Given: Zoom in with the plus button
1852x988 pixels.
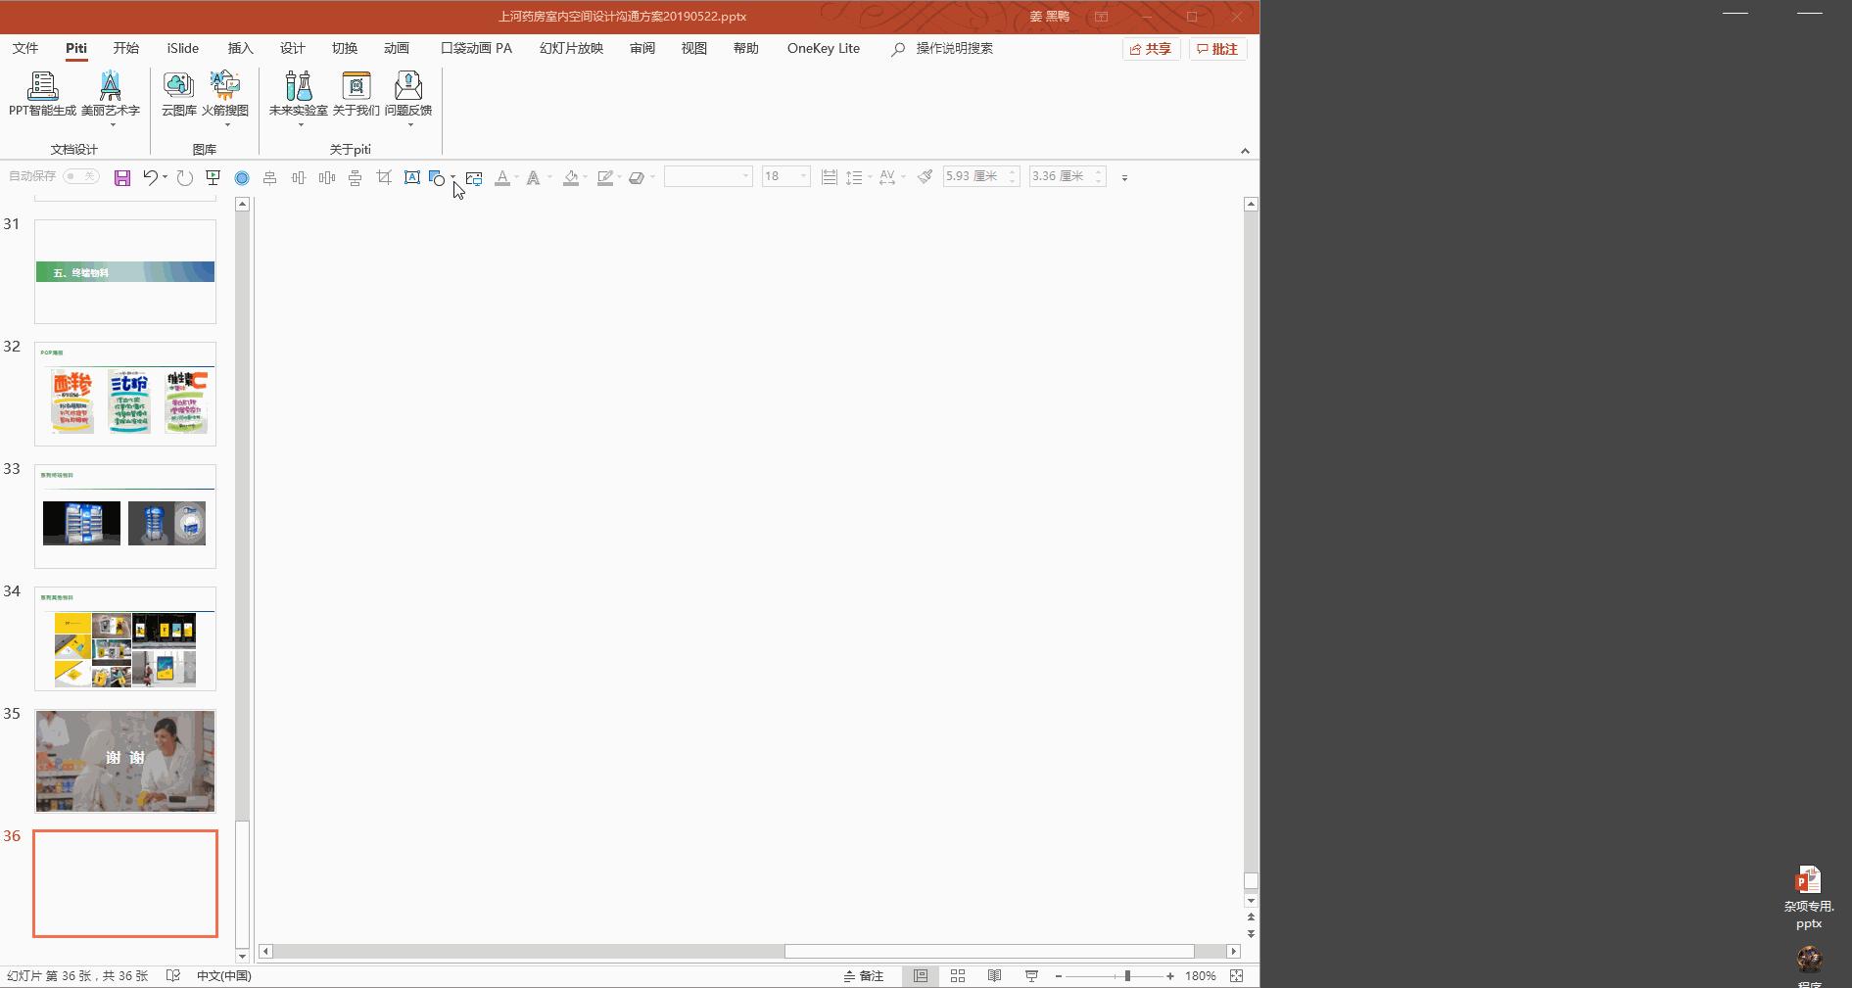Looking at the screenshot, I should (x=1170, y=976).
